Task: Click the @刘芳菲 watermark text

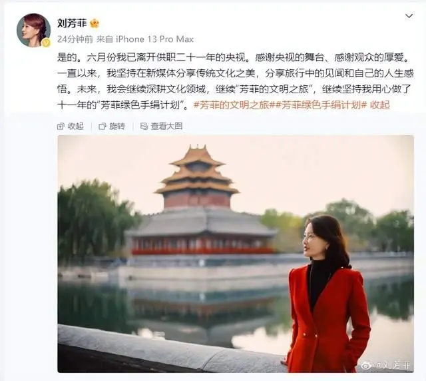Action: pyautogui.click(x=392, y=366)
